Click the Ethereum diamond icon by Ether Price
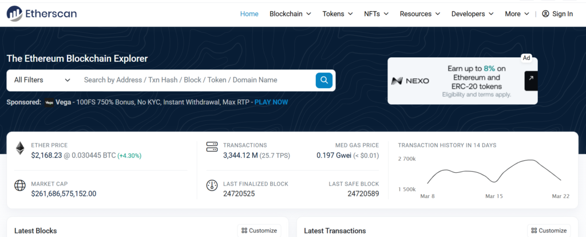 pyautogui.click(x=20, y=148)
